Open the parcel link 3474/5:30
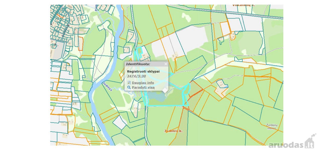Viewport: 328px width, 160px height. pyautogui.click(x=136, y=76)
